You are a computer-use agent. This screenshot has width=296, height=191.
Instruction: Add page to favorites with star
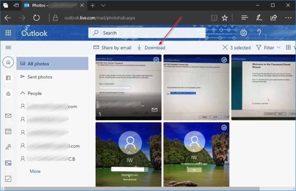click(x=225, y=18)
